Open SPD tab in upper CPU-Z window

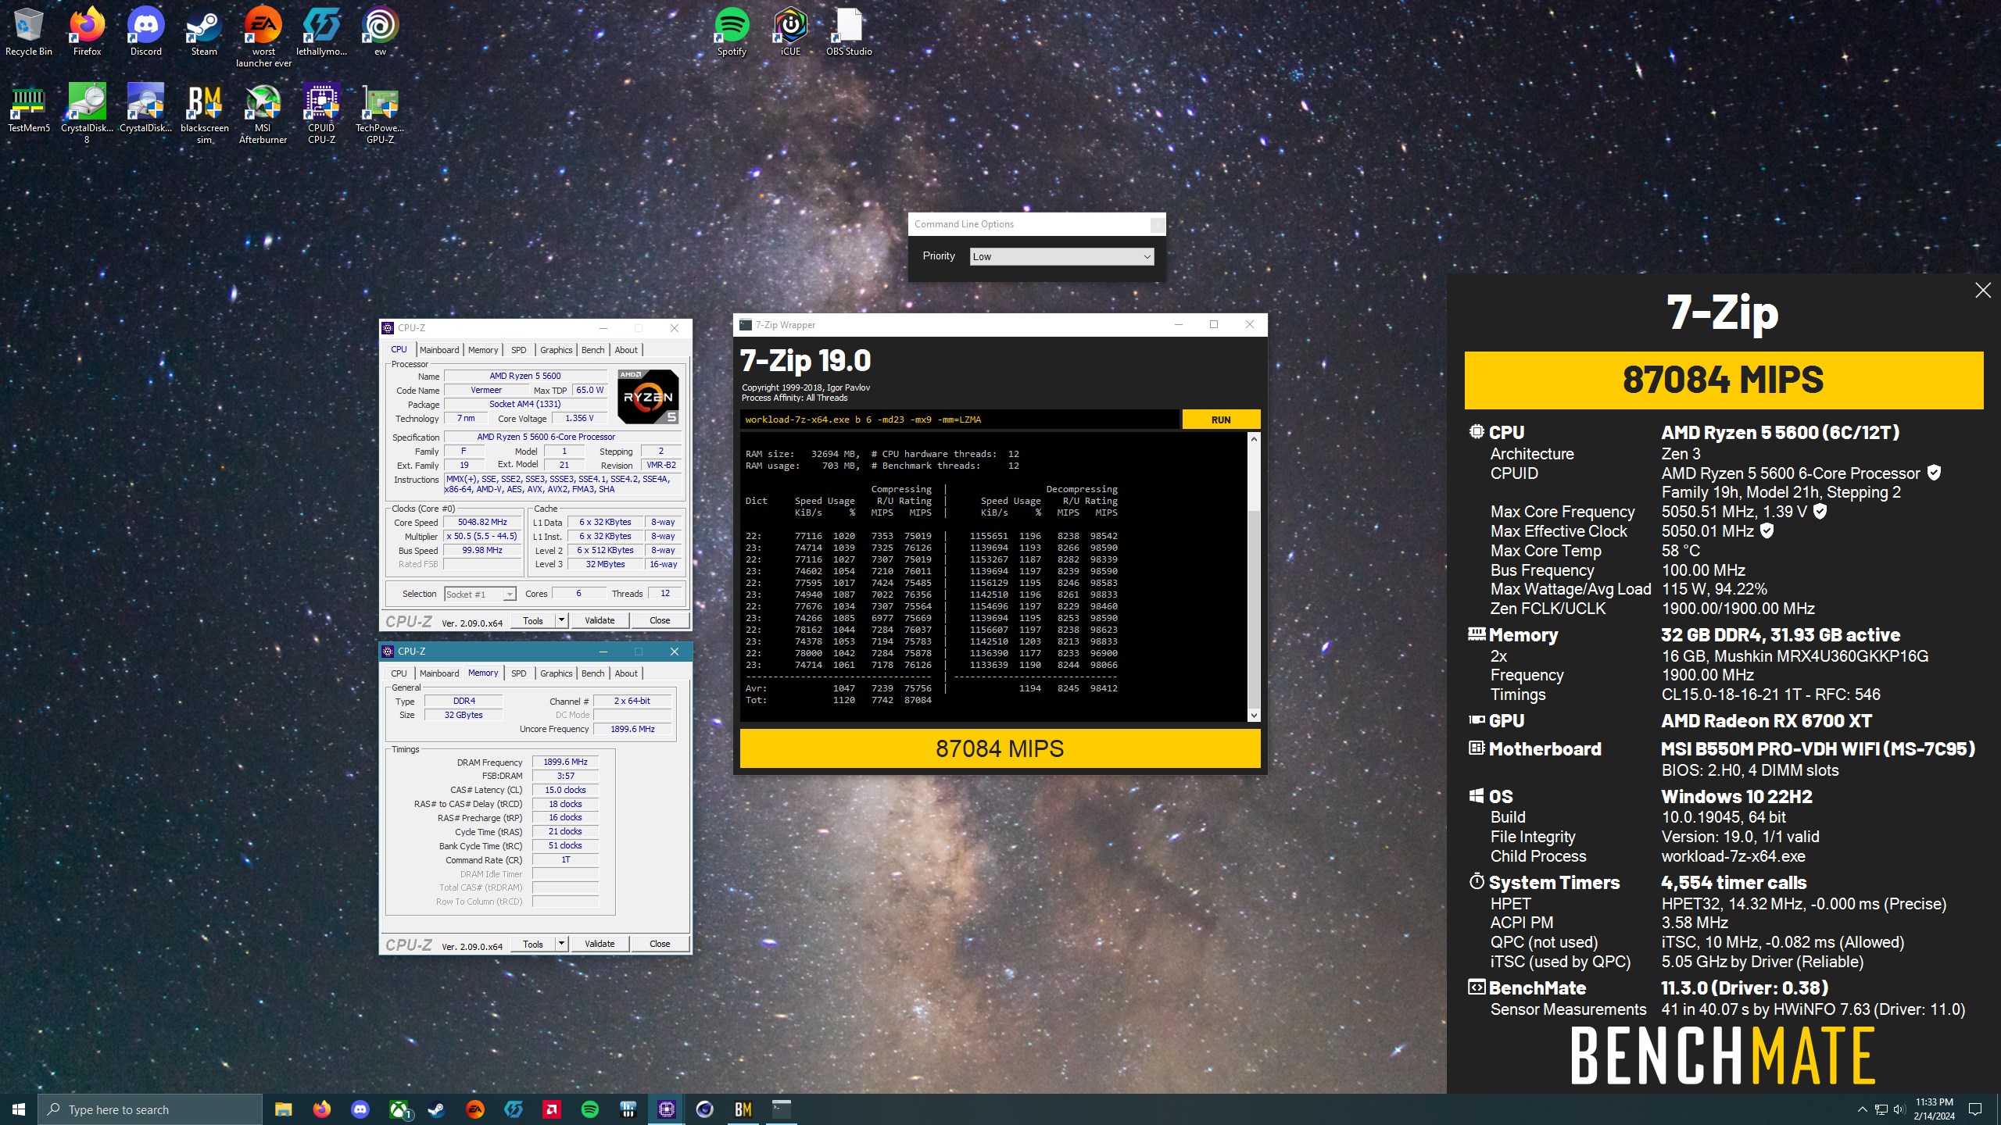click(519, 350)
